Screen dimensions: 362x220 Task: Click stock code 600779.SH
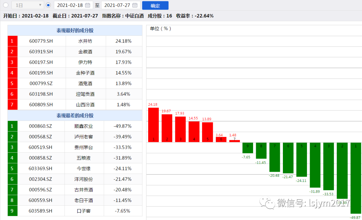coord(41,41)
